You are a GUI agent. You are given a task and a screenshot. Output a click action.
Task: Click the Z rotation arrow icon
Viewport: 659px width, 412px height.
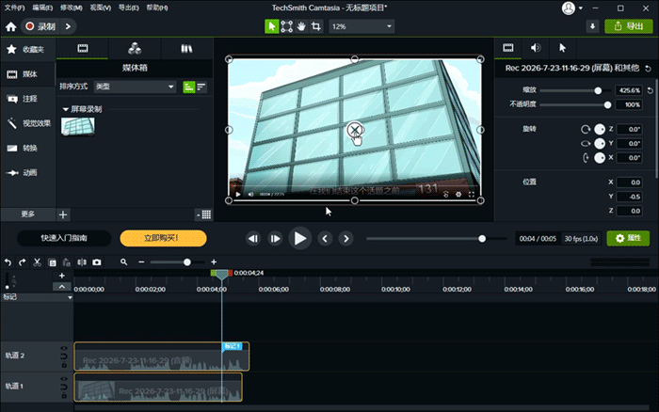pyautogui.click(x=586, y=130)
